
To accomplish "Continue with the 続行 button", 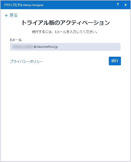I will pos(115,61).
